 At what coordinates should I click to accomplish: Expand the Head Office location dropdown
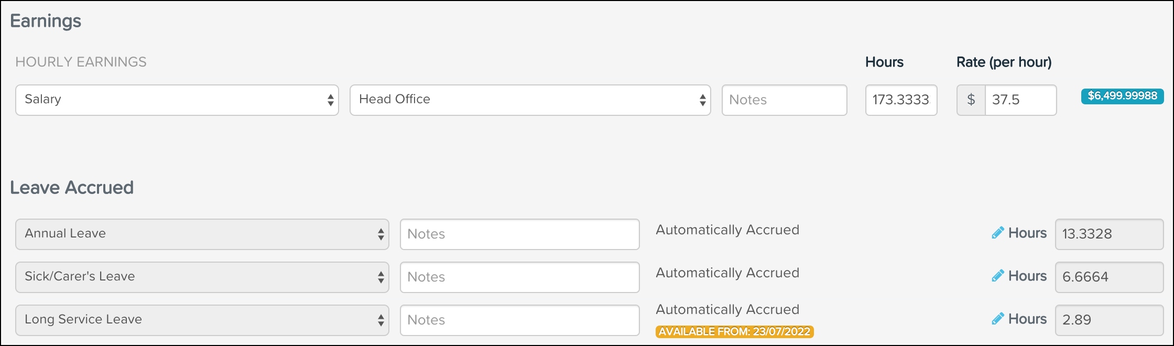(529, 100)
